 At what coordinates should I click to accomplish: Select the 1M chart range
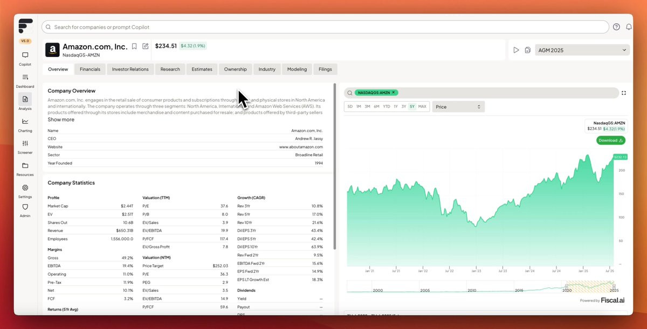tap(359, 107)
